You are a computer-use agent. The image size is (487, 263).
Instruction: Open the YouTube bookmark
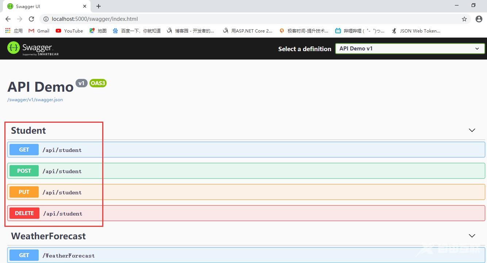[69, 31]
